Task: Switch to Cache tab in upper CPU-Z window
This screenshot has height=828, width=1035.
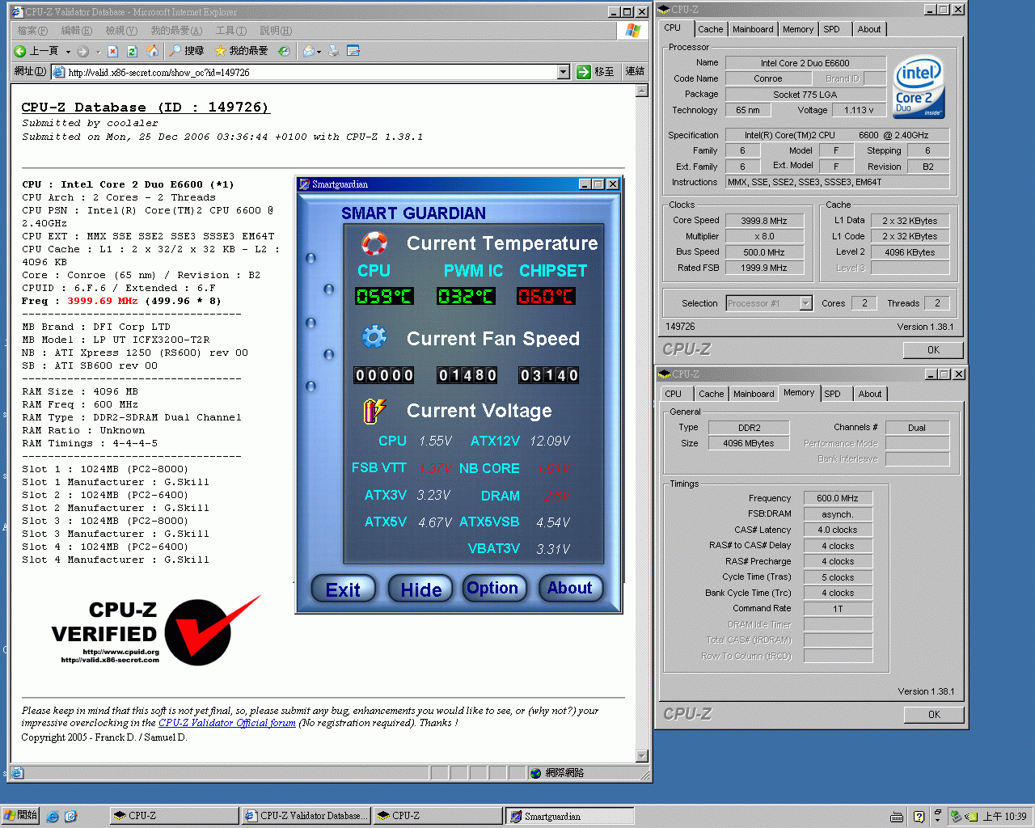Action: (x=711, y=29)
